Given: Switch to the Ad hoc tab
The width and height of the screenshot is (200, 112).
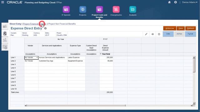Looking at the screenshot, I should [179, 34].
